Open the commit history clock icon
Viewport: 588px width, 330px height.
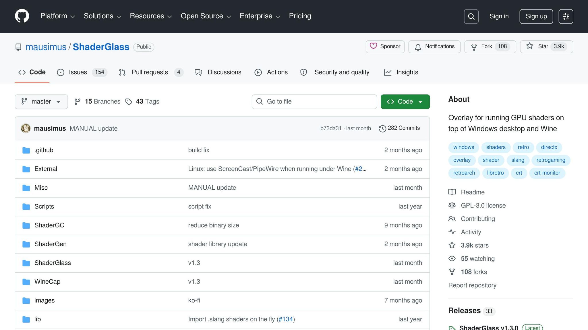click(x=382, y=128)
